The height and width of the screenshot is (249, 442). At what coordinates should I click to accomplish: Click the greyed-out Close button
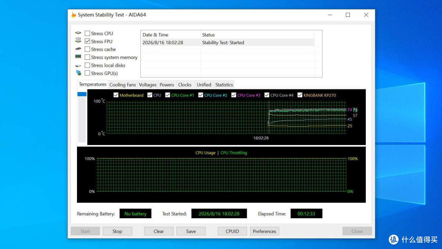[357, 231]
